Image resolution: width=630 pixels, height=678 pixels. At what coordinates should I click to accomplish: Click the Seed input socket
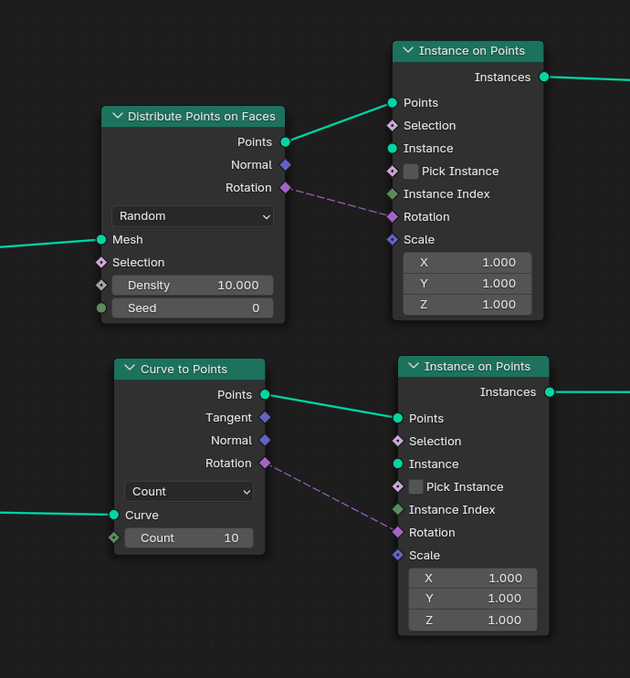[101, 308]
